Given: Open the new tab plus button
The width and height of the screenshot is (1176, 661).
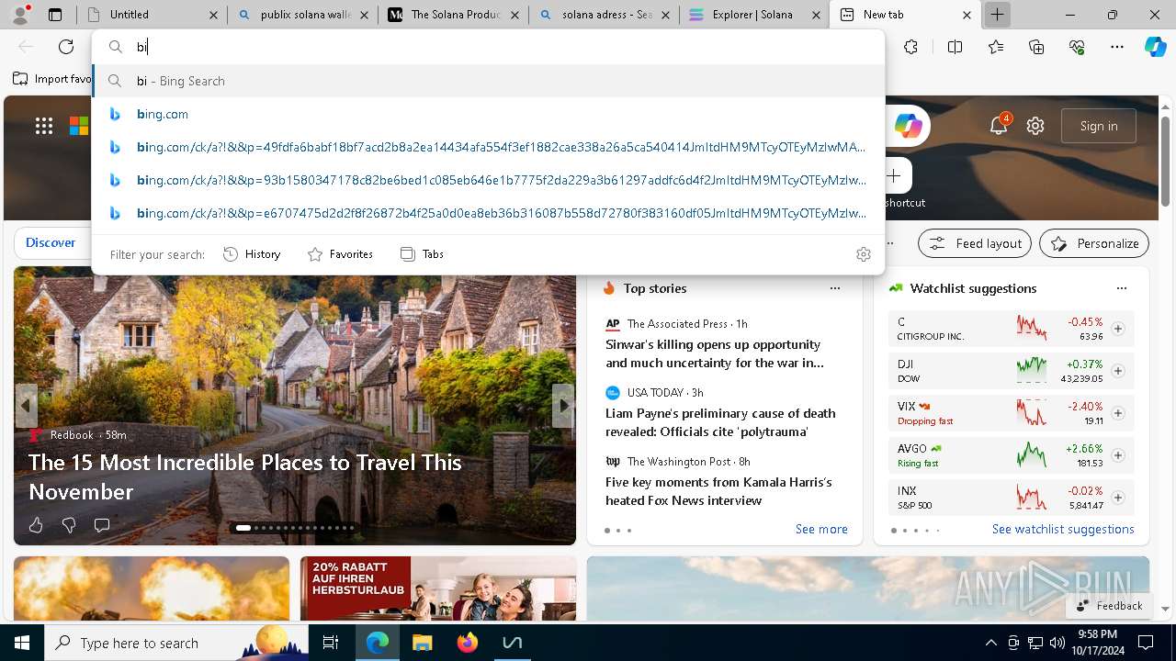Looking at the screenshot, I should coord(997,15).
